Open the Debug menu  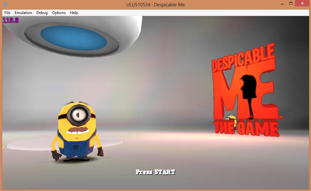coord(42,13)
